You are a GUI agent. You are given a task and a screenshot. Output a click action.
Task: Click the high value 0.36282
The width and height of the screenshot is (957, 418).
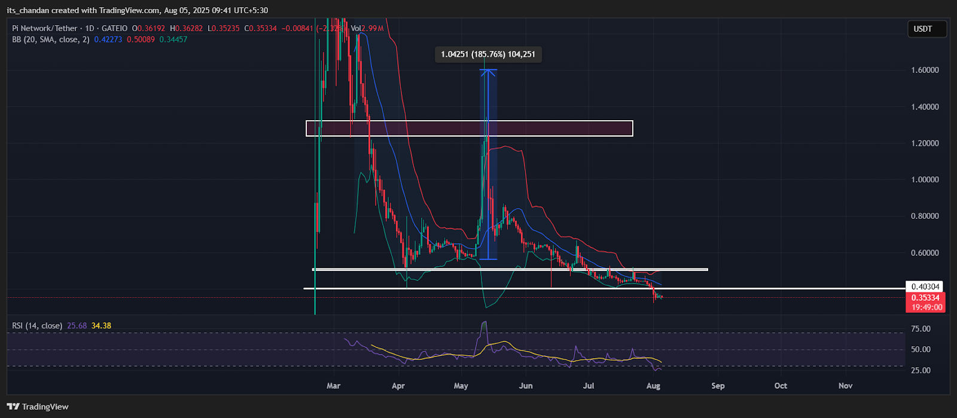[x=190, y=28]
